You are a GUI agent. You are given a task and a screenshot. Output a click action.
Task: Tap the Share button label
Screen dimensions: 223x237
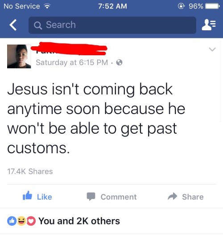tap(193, 197)
